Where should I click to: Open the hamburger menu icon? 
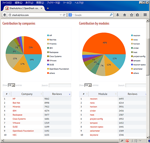145,15
